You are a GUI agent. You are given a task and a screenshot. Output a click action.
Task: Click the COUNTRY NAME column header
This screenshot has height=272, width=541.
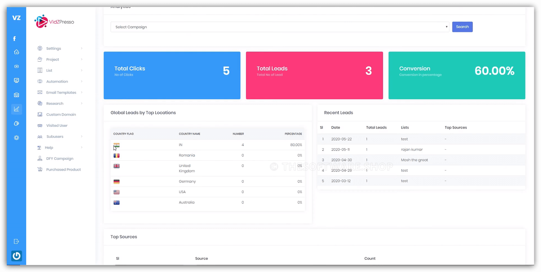[189, 134]
